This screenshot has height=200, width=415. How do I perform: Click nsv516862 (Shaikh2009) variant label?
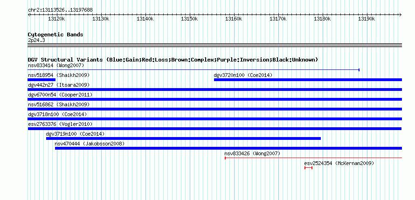pyautogui.click(x=59, y=104)
